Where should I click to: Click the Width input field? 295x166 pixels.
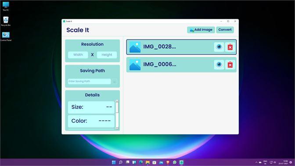coord(78,55)
